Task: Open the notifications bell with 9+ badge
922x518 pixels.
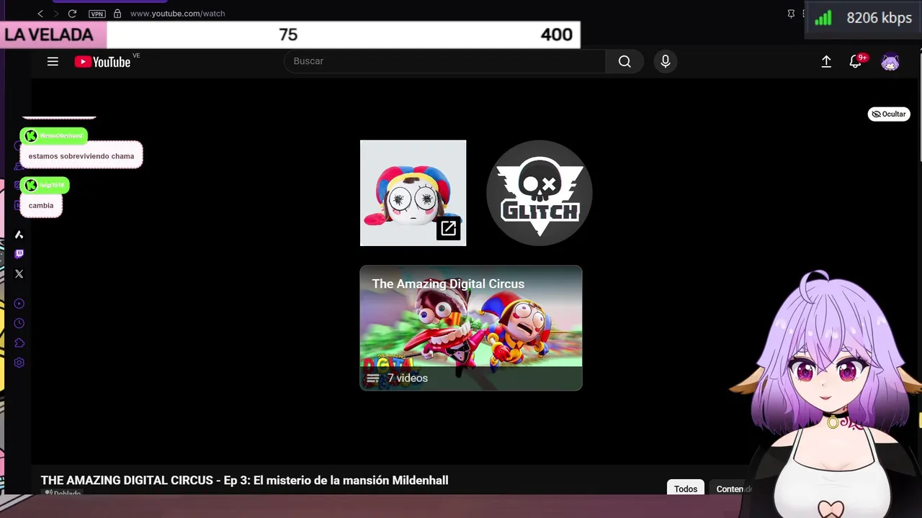Action: (856, 62)
